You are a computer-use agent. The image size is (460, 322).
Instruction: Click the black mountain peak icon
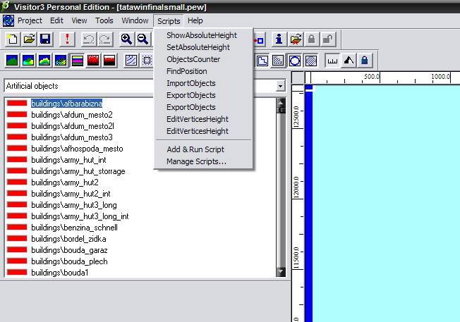[x=349, y=61]
